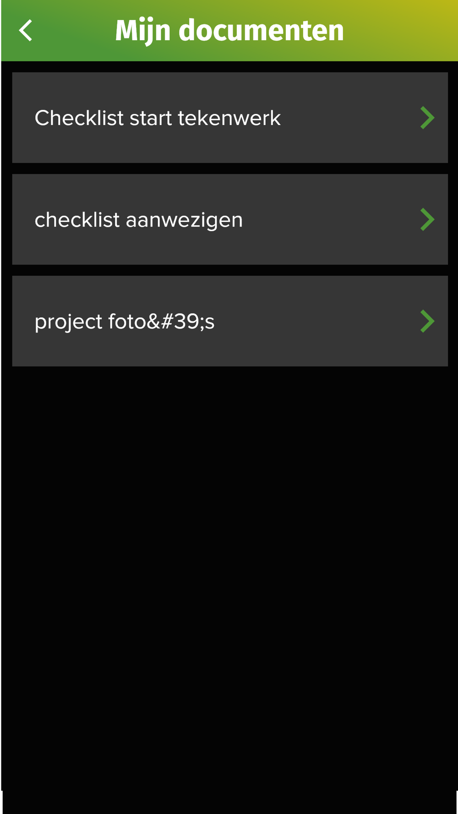This screenshot has width=458, height=814.
Task: Click empty black area below the list
Action: (x=229, y=577)
